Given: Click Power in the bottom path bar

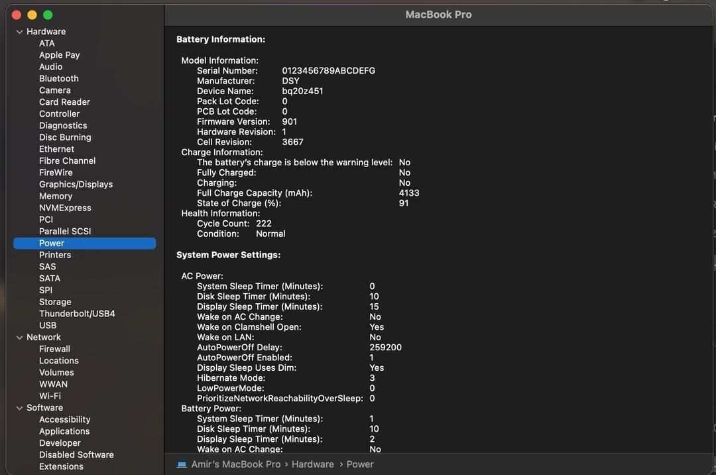Looking at the screenshot, I should (x=360, y=464).
